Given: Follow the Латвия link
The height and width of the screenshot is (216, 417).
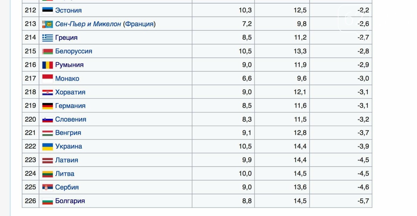Looking at the screenshot, I should (x=66, y=160).
